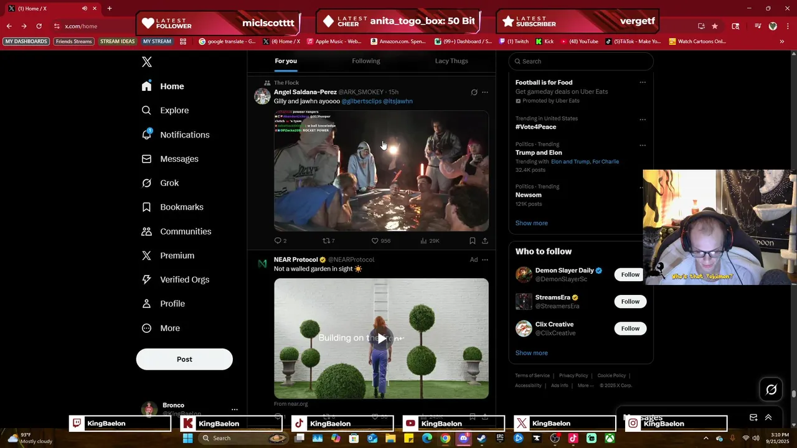Open Profile from the sidebar
797x448 pixels.
pos(163,304)
